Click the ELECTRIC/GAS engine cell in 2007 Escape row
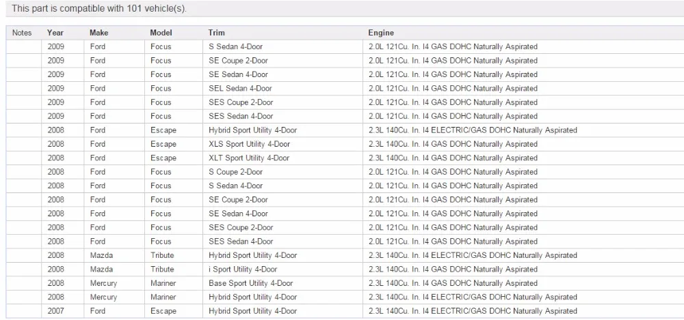This screenshot has width=684, height=320. [473, 311]
